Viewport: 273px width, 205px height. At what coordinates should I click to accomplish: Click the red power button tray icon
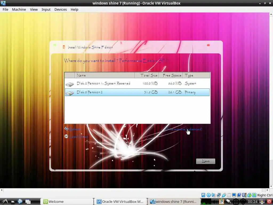269,202
